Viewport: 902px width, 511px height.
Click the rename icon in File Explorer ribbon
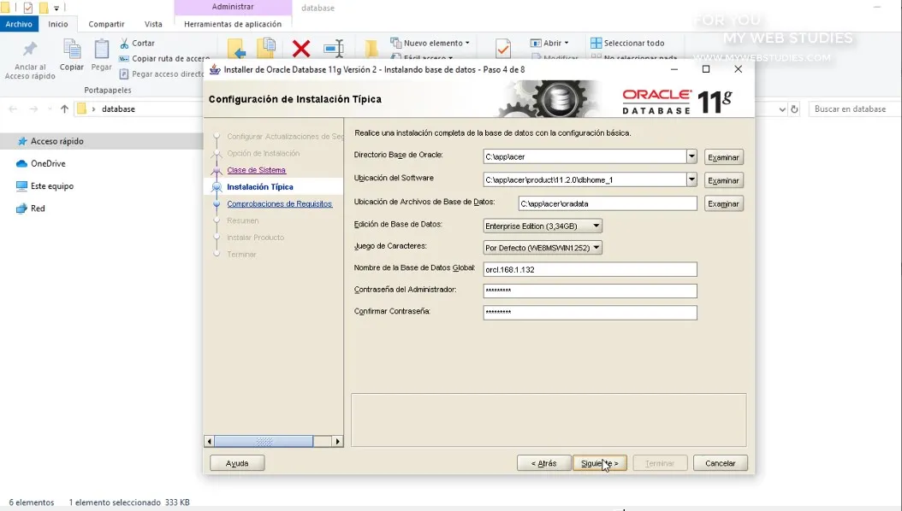(335, 48)
